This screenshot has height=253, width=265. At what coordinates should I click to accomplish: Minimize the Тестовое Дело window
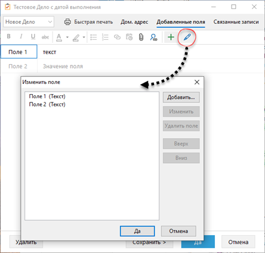pyautogui.click(x=214, y=7)
